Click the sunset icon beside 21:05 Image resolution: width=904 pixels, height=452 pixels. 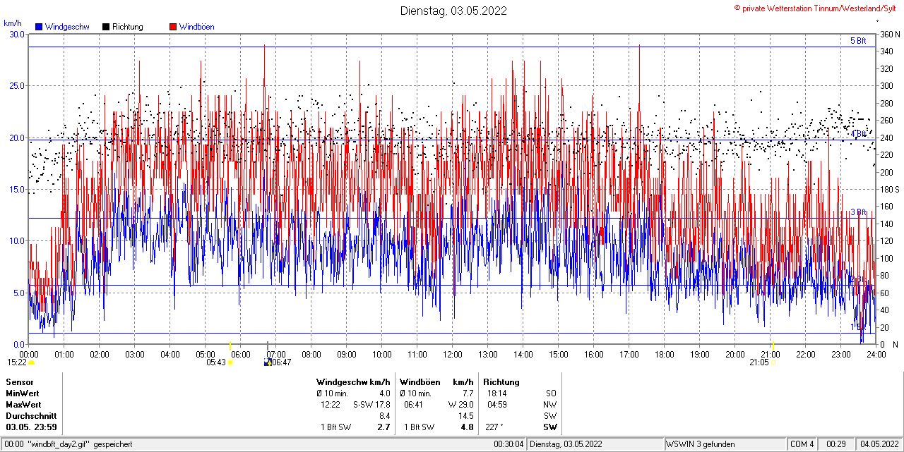(x=773, y=362)
